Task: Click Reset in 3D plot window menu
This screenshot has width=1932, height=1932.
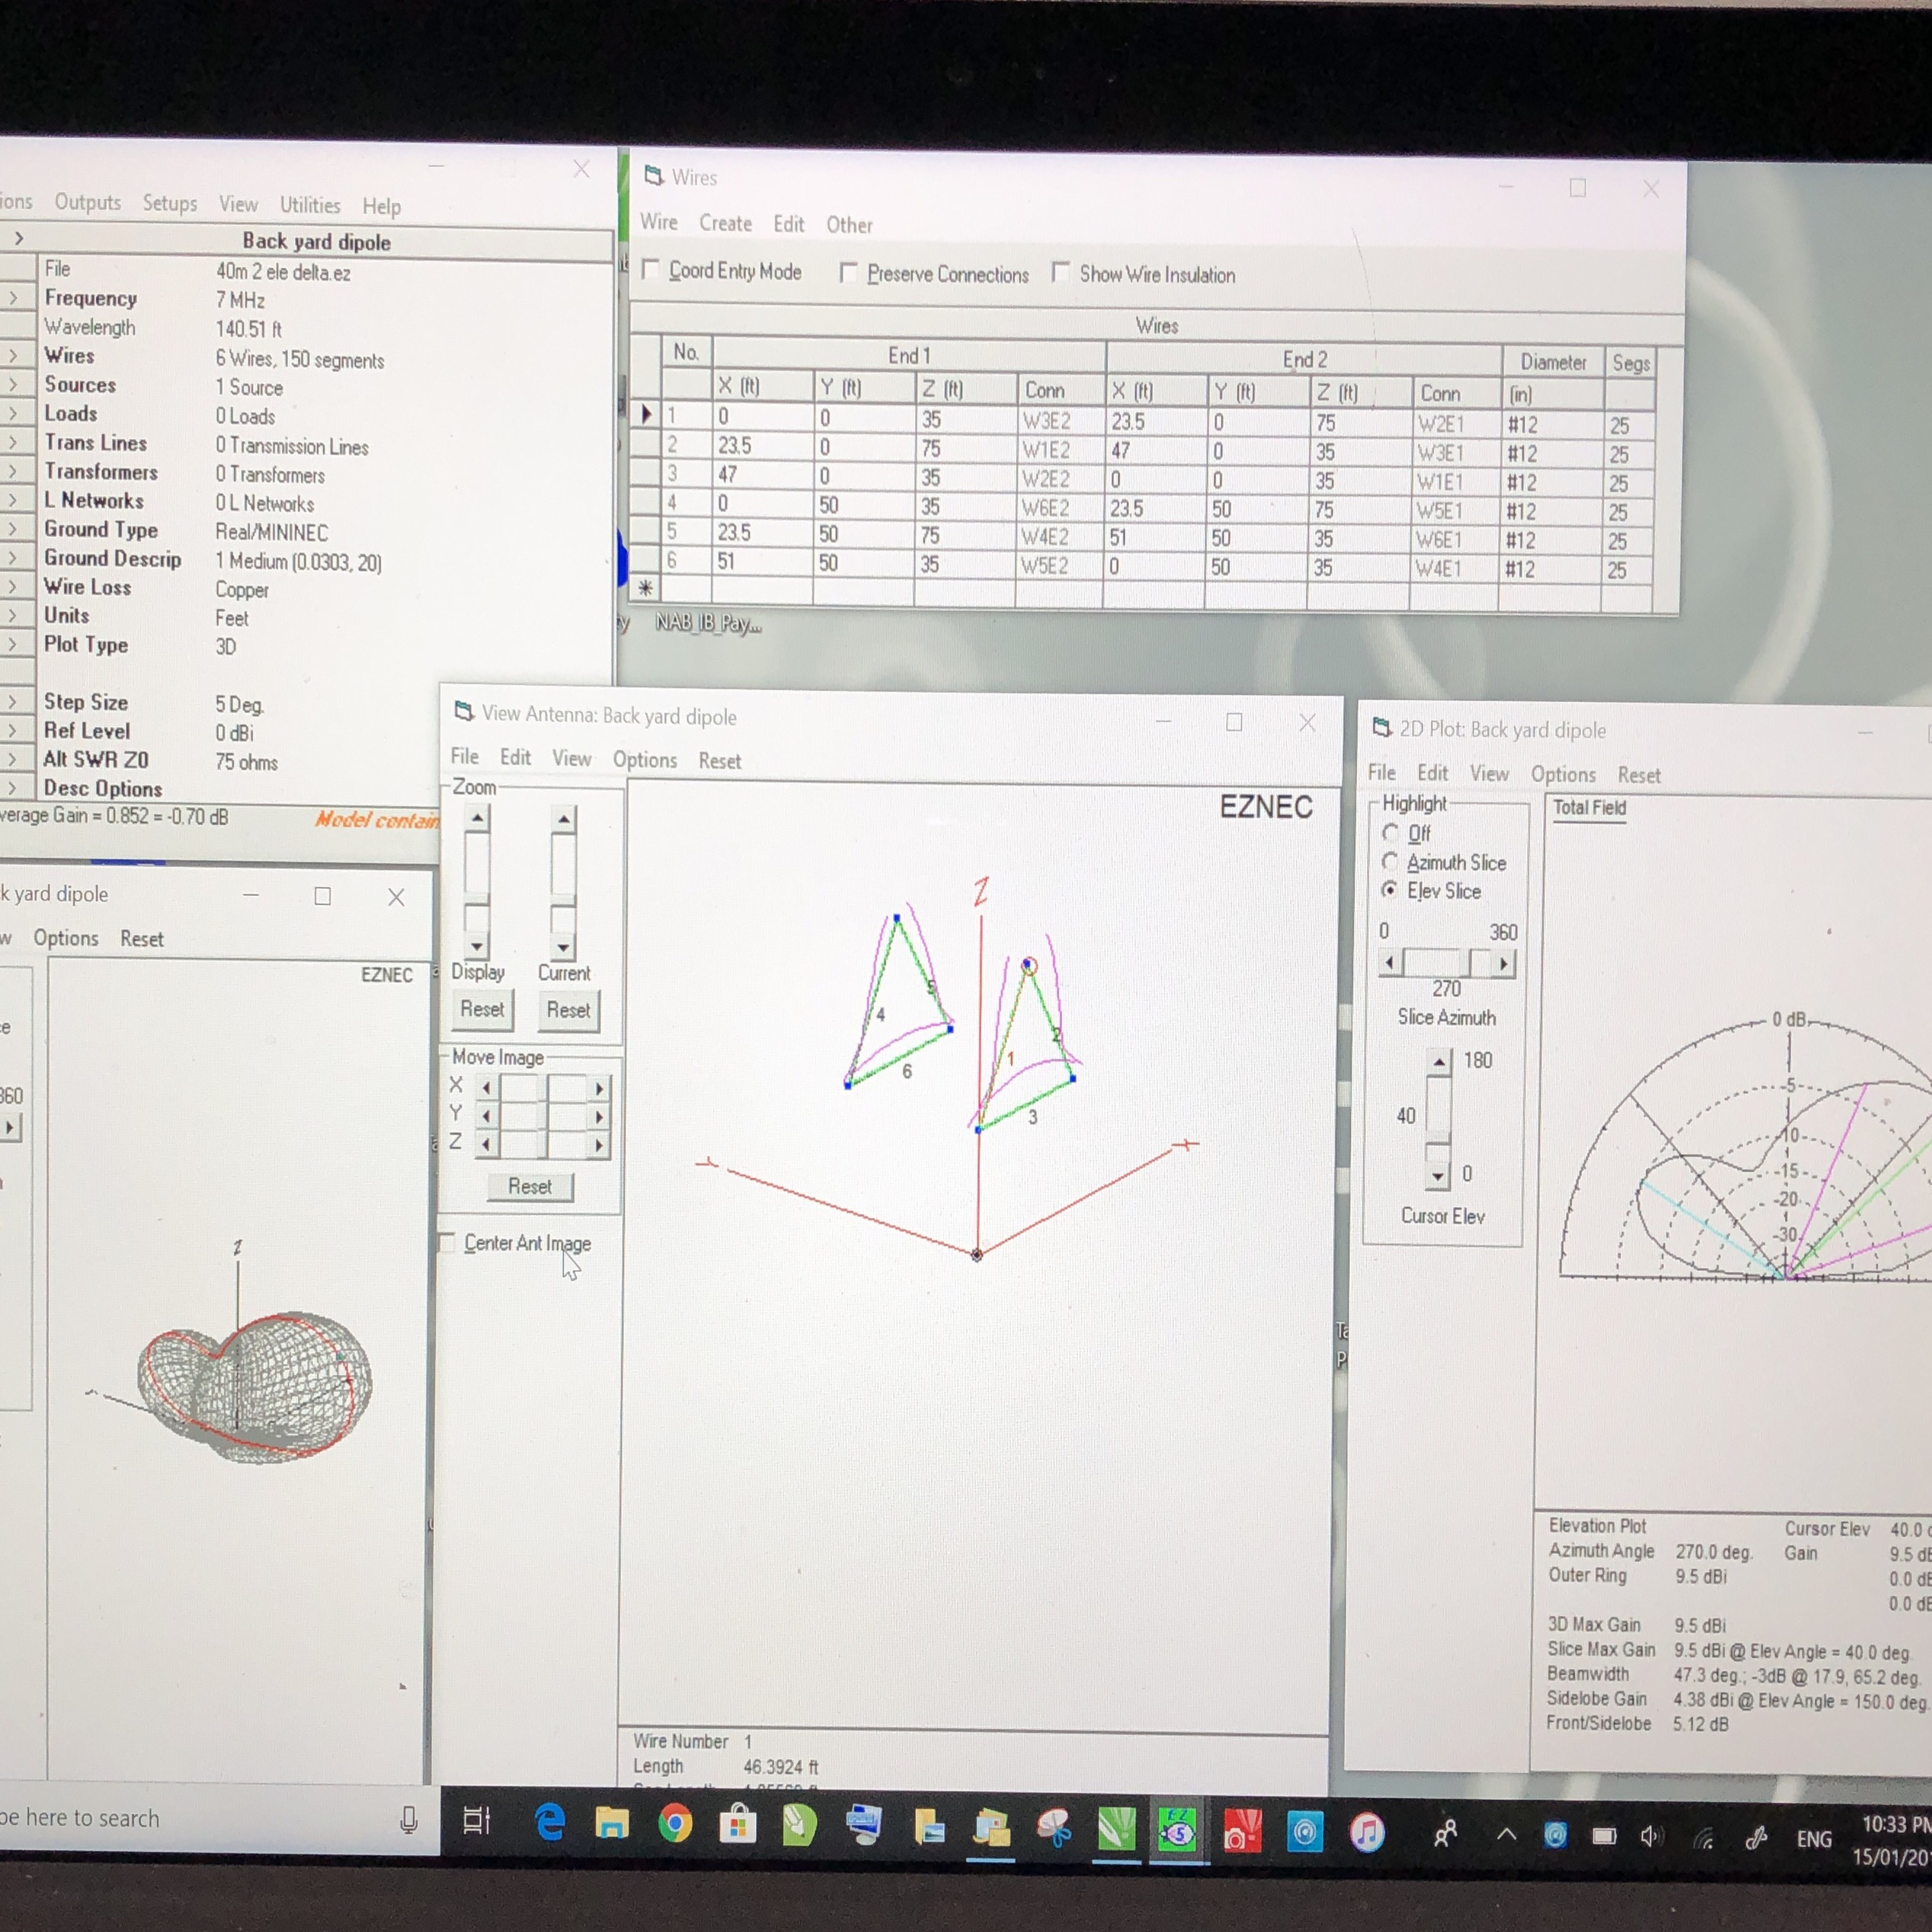Action: coord(142,939)
